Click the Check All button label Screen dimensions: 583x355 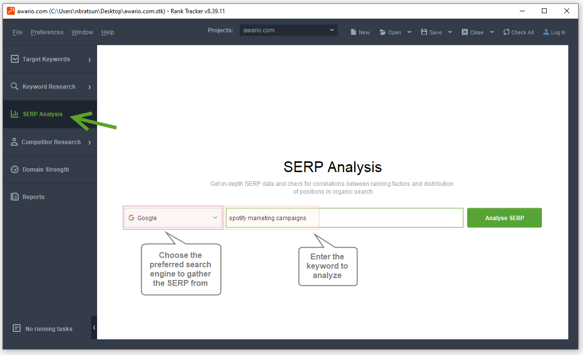pyautogui.click(x=522, y=32)
